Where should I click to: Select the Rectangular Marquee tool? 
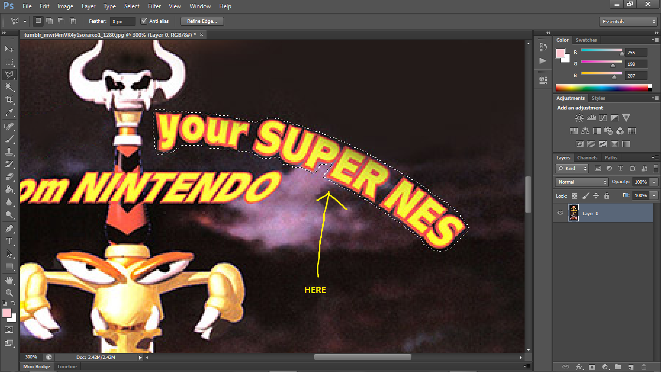pos(9,62)
